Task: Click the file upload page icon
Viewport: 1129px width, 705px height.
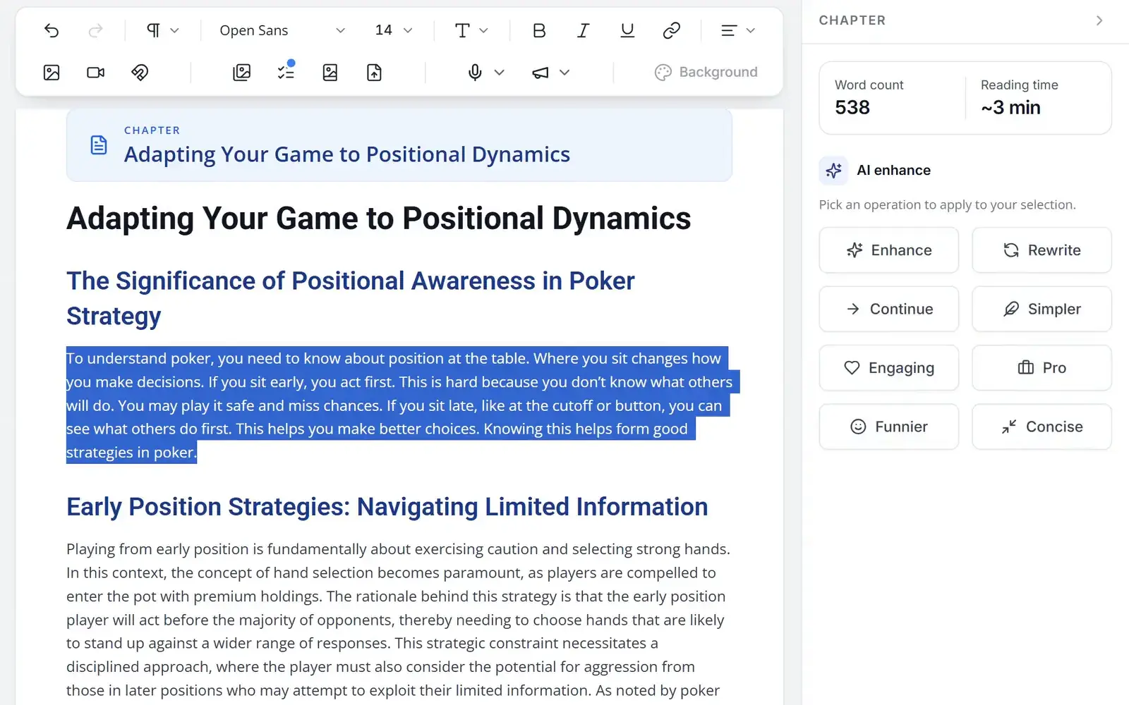Action: pyautogui.click(x=374, y=72)
